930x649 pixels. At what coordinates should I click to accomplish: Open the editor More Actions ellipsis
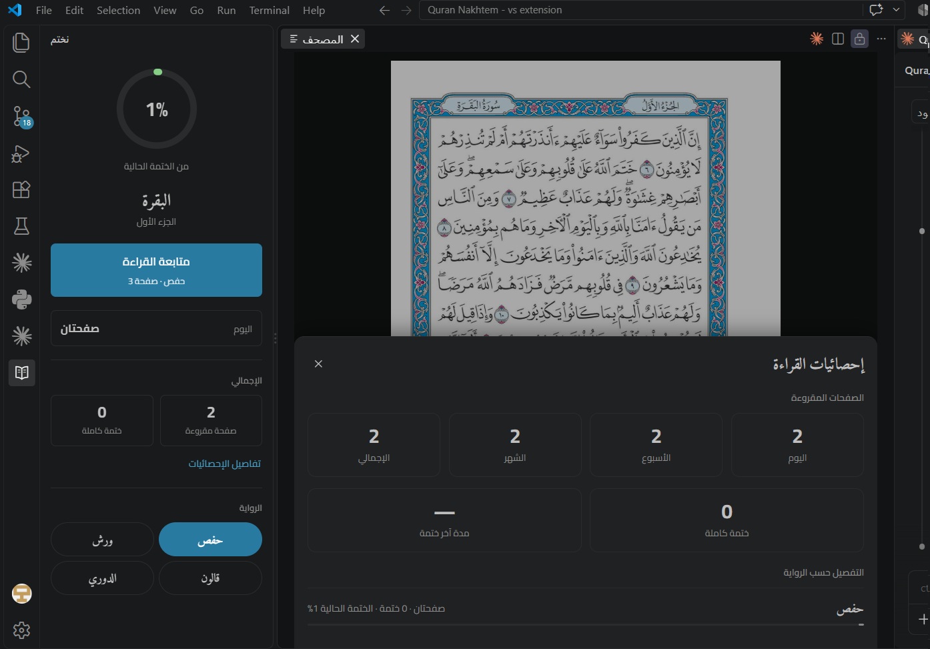click(881, 39)
